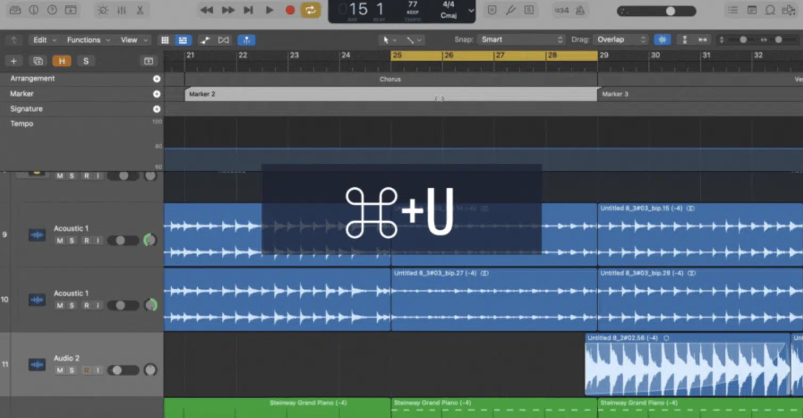Open the Functions menu
The height and width of the screenshot is (418, 803).
coord(88,40)
